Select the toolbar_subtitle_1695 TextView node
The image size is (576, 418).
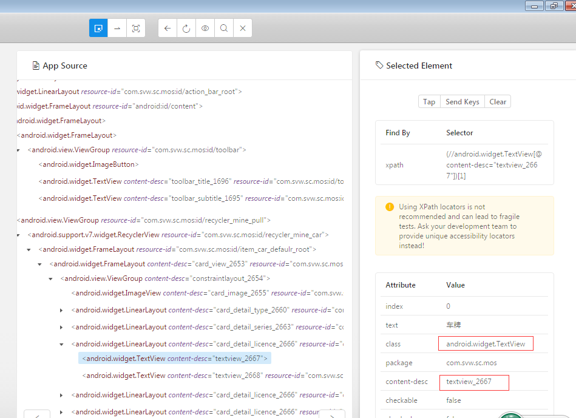tap(191, 198)
